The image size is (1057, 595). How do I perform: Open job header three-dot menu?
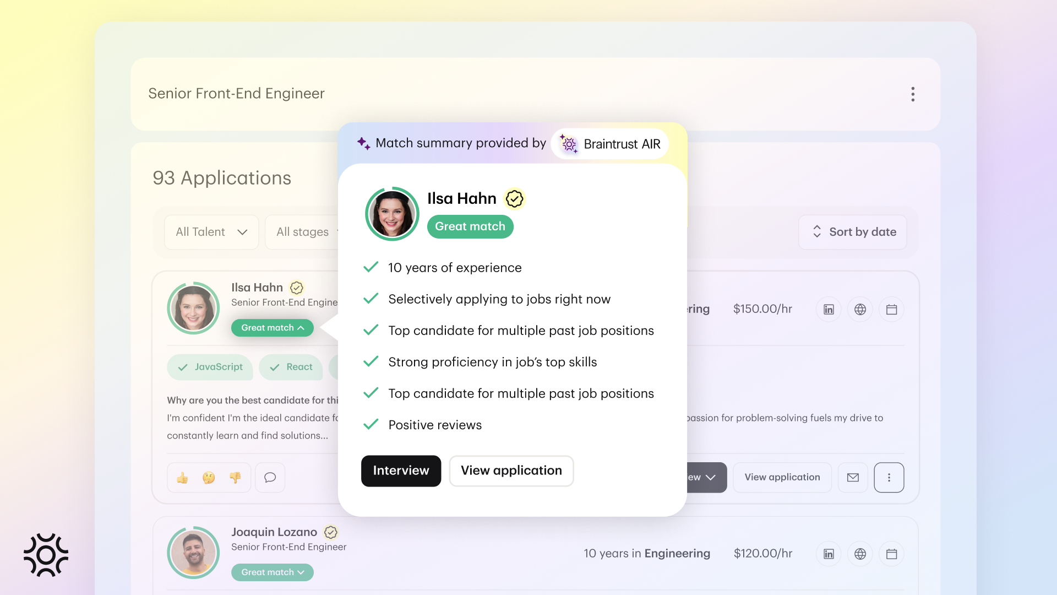(913, 94)
